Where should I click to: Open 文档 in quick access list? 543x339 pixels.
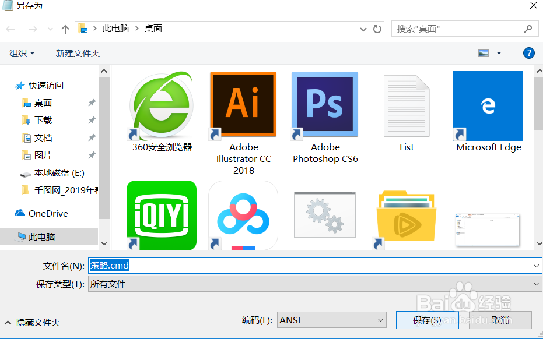point(43,137)
